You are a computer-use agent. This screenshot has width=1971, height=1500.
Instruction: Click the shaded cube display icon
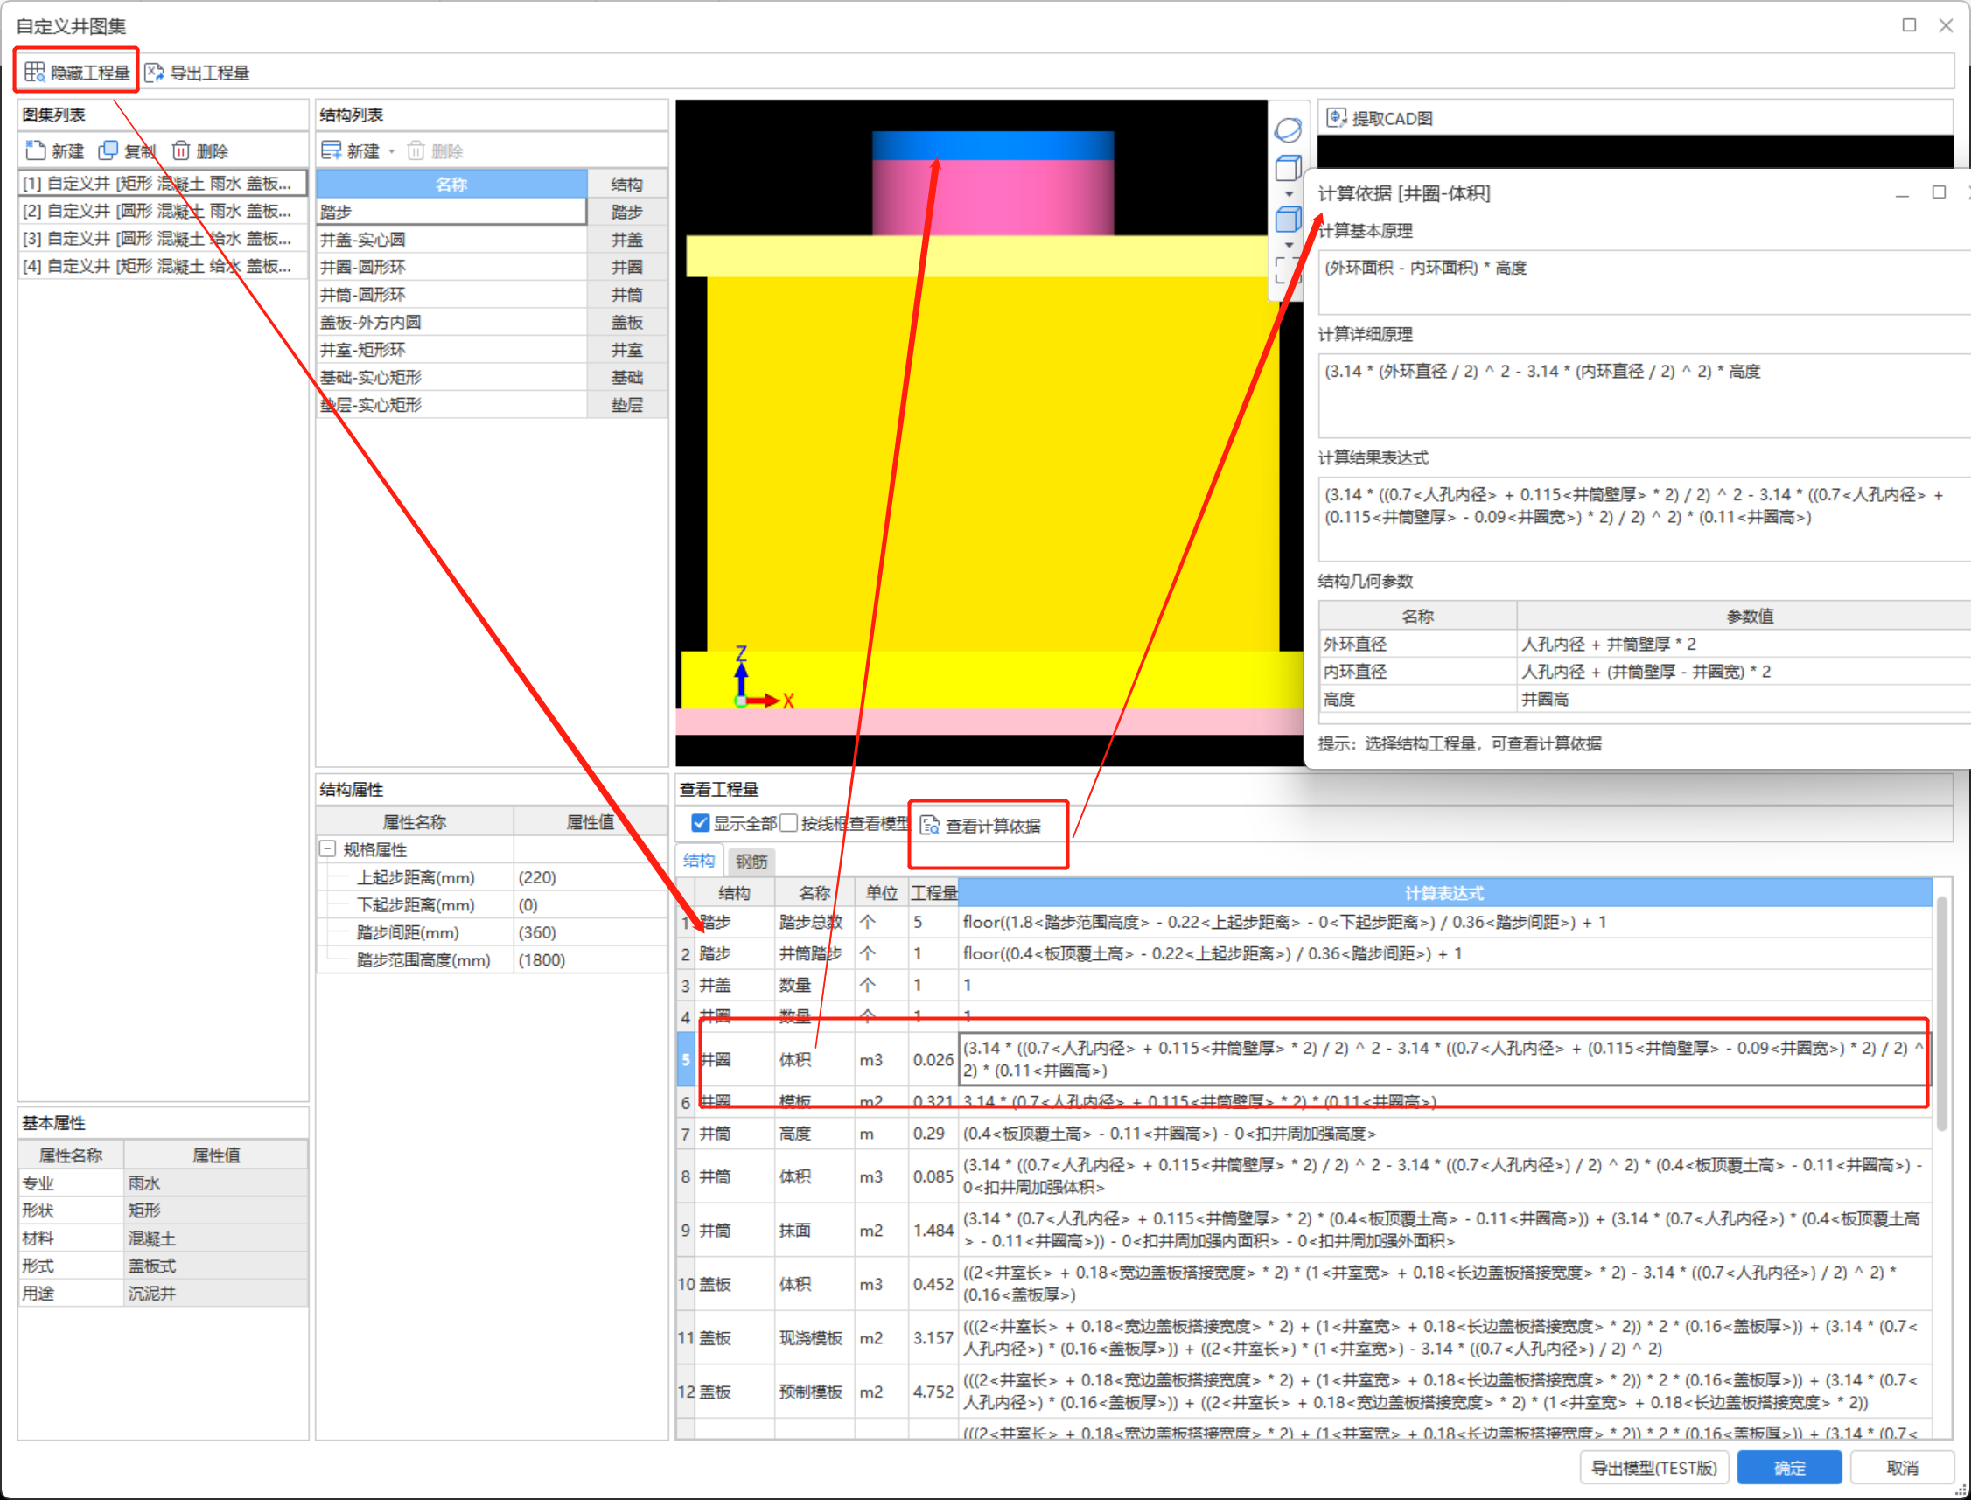point(1288,219)
